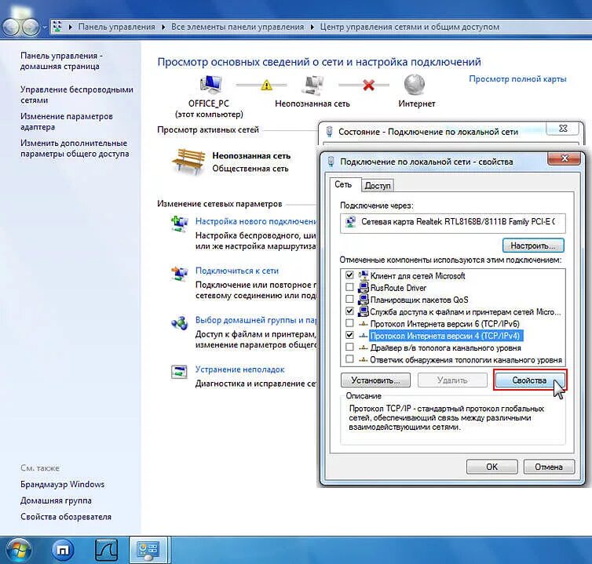Click the troubleshooting icon
Image resolution: width=592 pixels, height=564 pixels.
(x=179, y=372)
